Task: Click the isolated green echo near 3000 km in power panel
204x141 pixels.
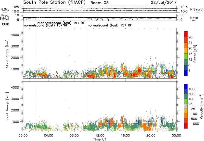Action: 67,47
